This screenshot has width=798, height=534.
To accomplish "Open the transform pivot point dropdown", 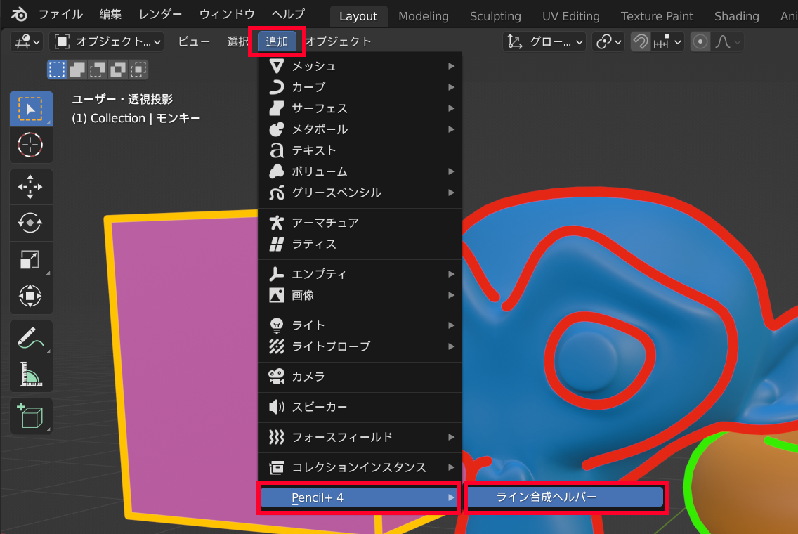I will click(608, 41).
